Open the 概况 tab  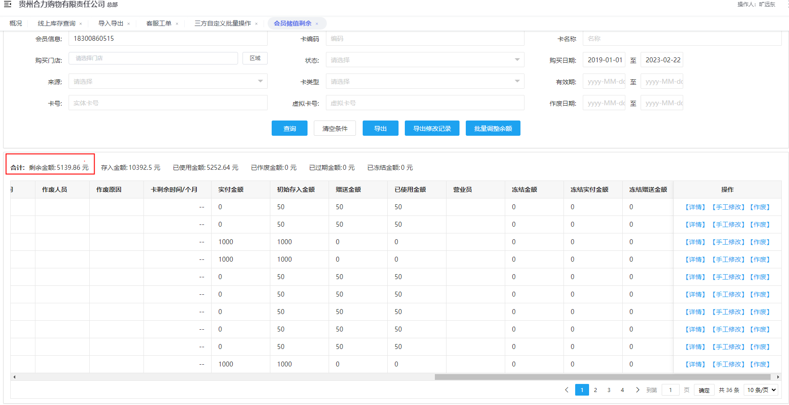16,23
